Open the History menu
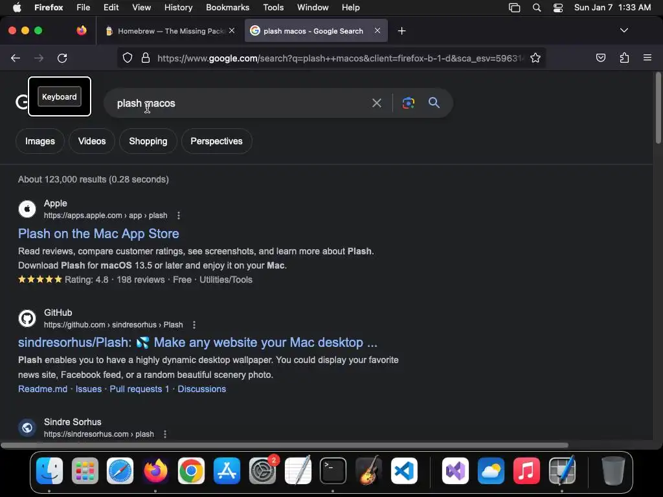This screenshot has height=497, width=663. [178, 8]
